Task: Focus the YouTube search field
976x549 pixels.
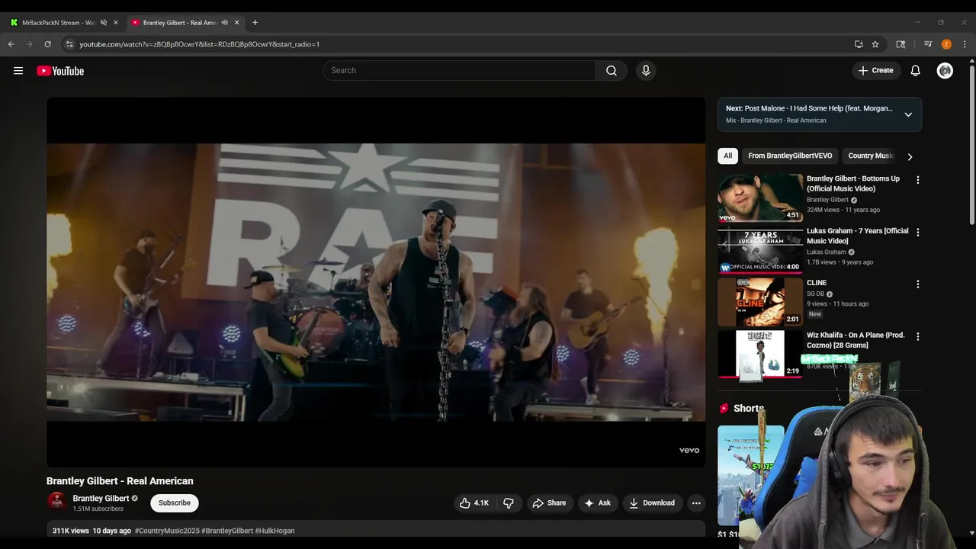Action: pos(459,70)
